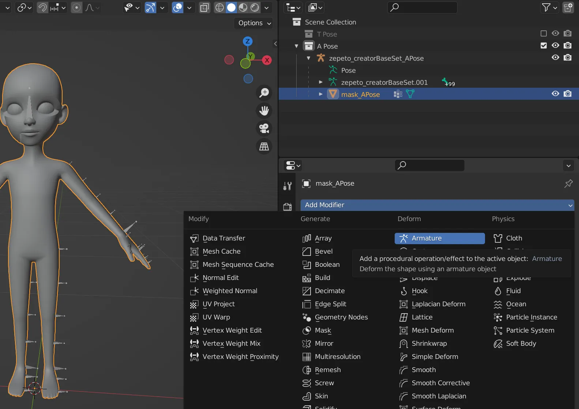Viewport: 579px width, 409px height.
Task: Uncheck the A Pose collection checkbox
Action: 544,46
